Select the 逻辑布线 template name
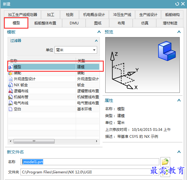The height and width of the screenshot is (180, 187). [x=21, y=91]
